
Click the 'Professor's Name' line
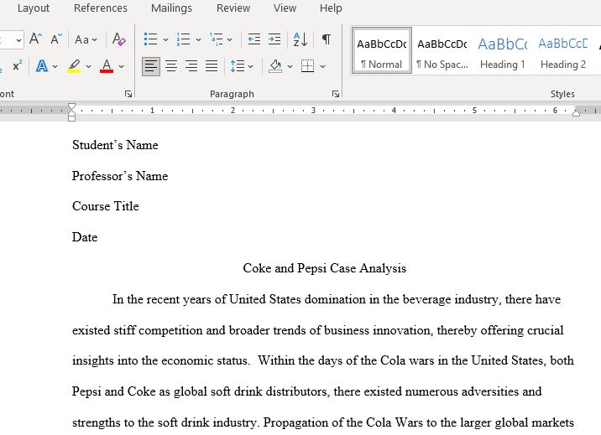click(x=120, y=176)
